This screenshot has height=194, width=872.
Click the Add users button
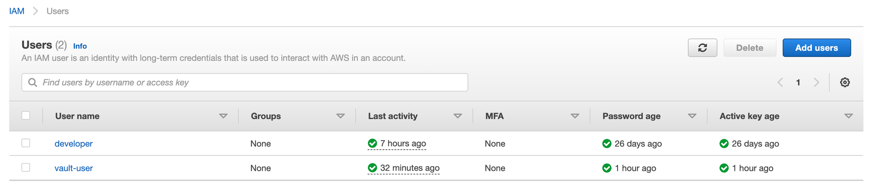(816, 48)
